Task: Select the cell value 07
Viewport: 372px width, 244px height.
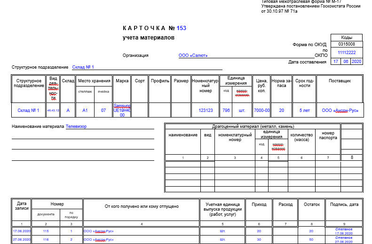Action: [x=103, y=110]
